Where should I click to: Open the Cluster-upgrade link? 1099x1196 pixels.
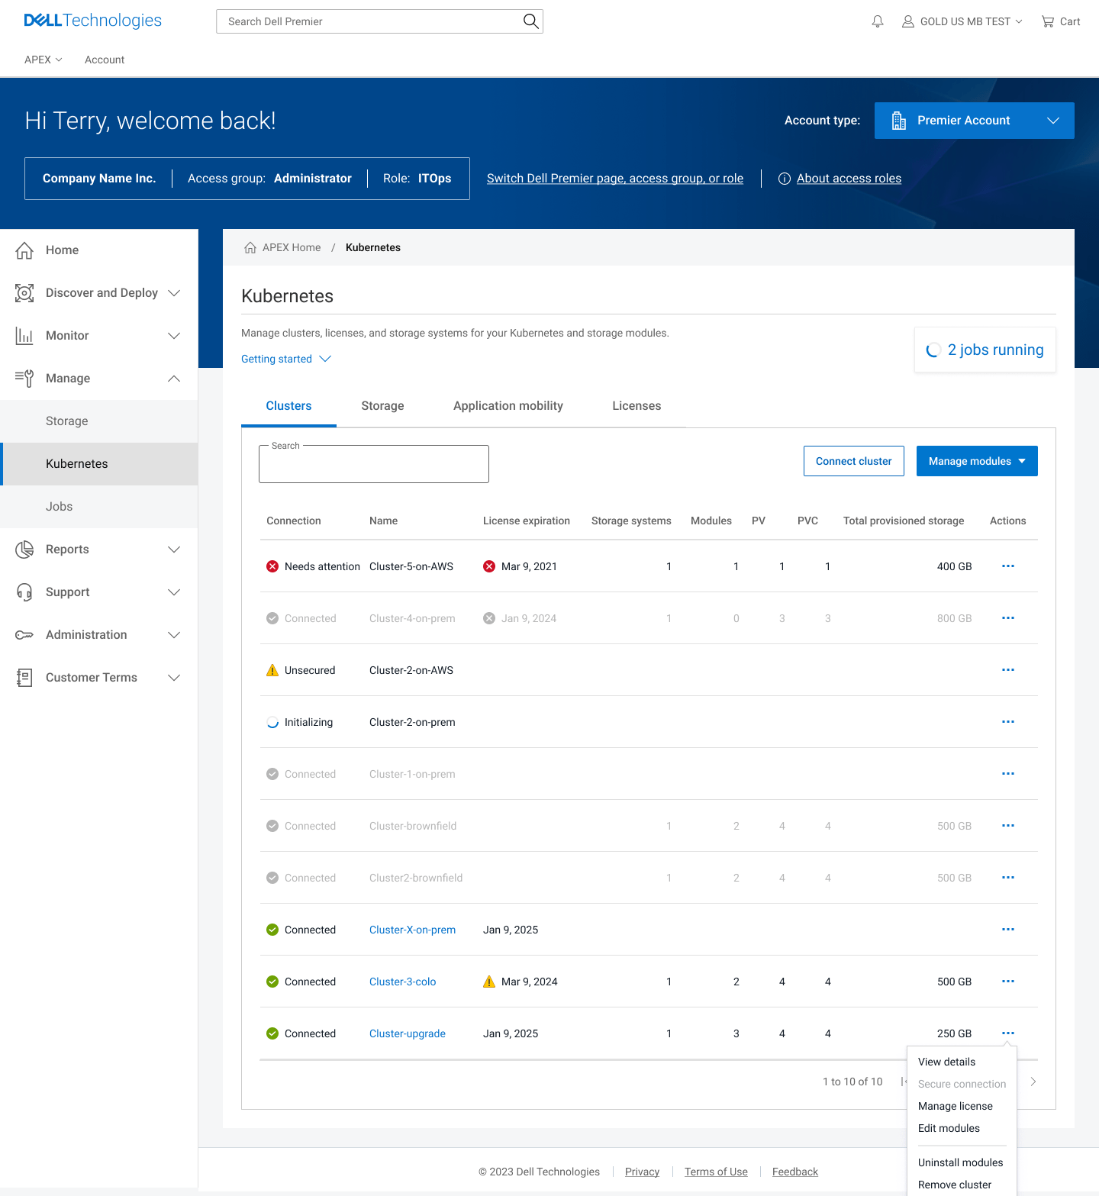(408, 1033)
